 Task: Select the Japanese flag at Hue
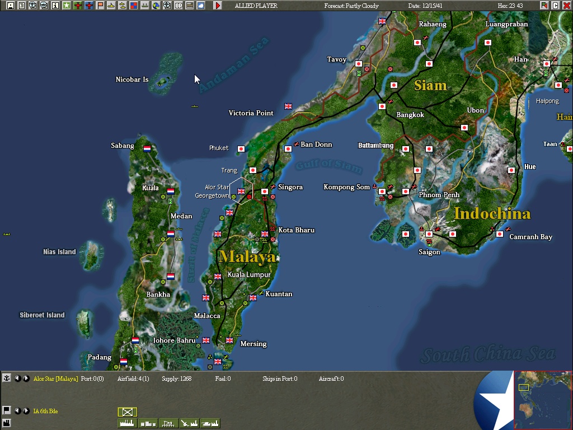[511, 170]
